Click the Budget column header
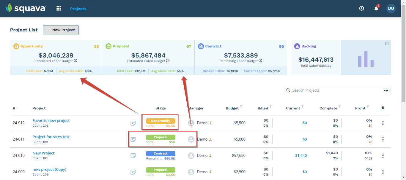Image resolution: width=406 pixels, height=180 pixels. pyautogui.click(x=232, y=108)
